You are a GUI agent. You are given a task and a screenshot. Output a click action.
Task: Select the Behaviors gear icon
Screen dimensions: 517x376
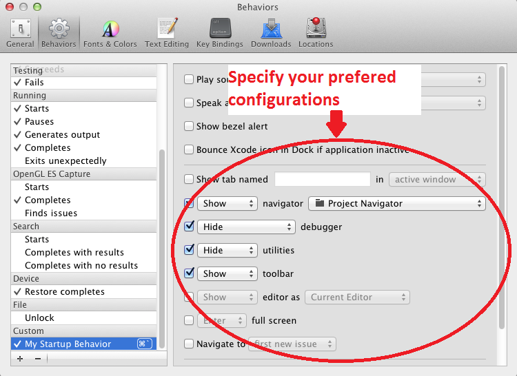point(59,33)
